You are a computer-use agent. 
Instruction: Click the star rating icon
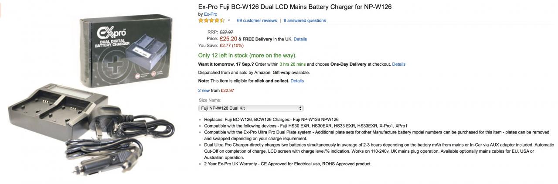pos(211,20)
